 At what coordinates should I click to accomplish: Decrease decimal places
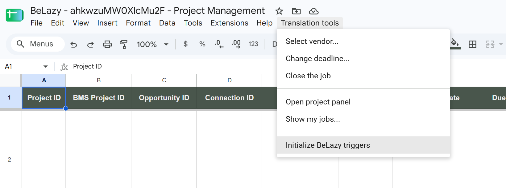[x=219, y=44]
